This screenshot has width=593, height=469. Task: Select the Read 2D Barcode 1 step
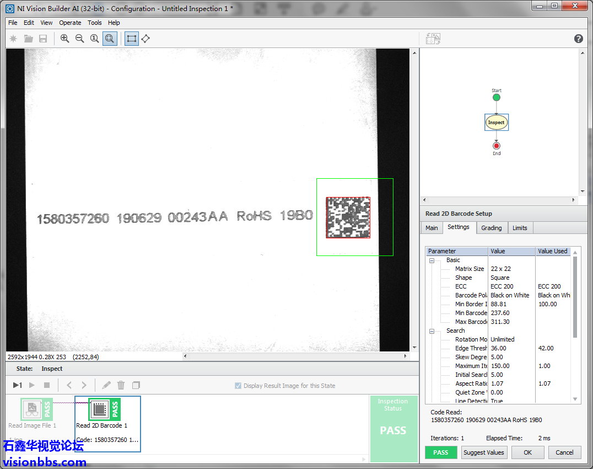point(108,424)
